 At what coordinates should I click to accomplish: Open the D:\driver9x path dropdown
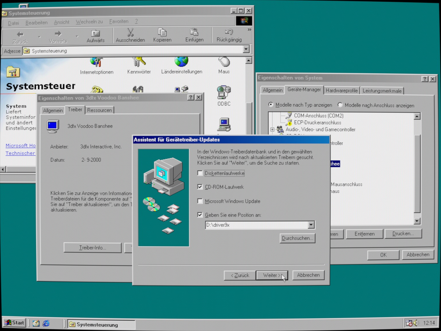pyautogui.click(x=311, y=225)
